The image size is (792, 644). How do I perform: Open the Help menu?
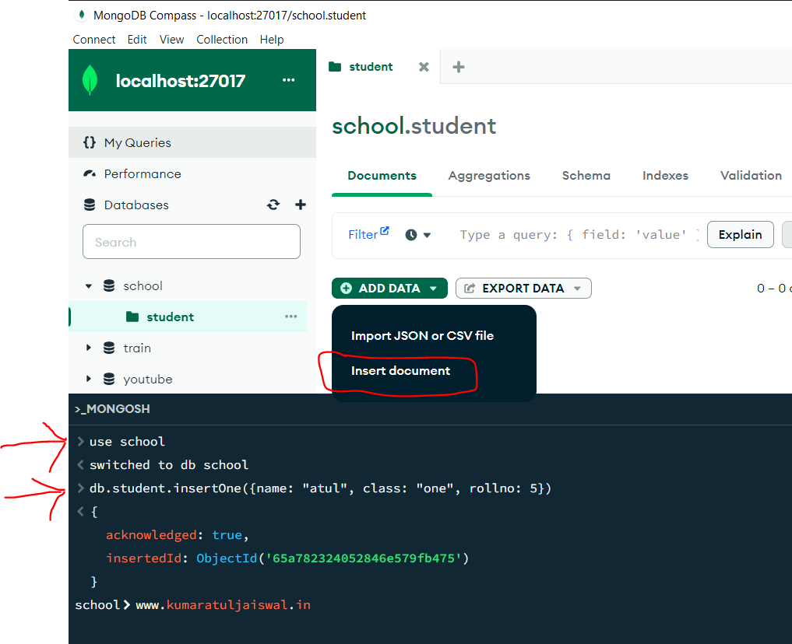pyautogui.click(x=272, y=40)
